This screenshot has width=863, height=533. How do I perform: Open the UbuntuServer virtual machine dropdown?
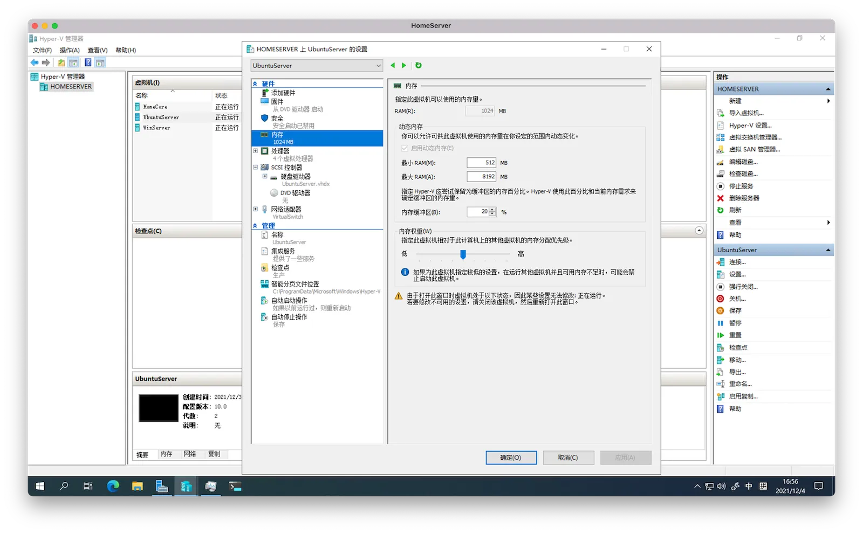317,66
